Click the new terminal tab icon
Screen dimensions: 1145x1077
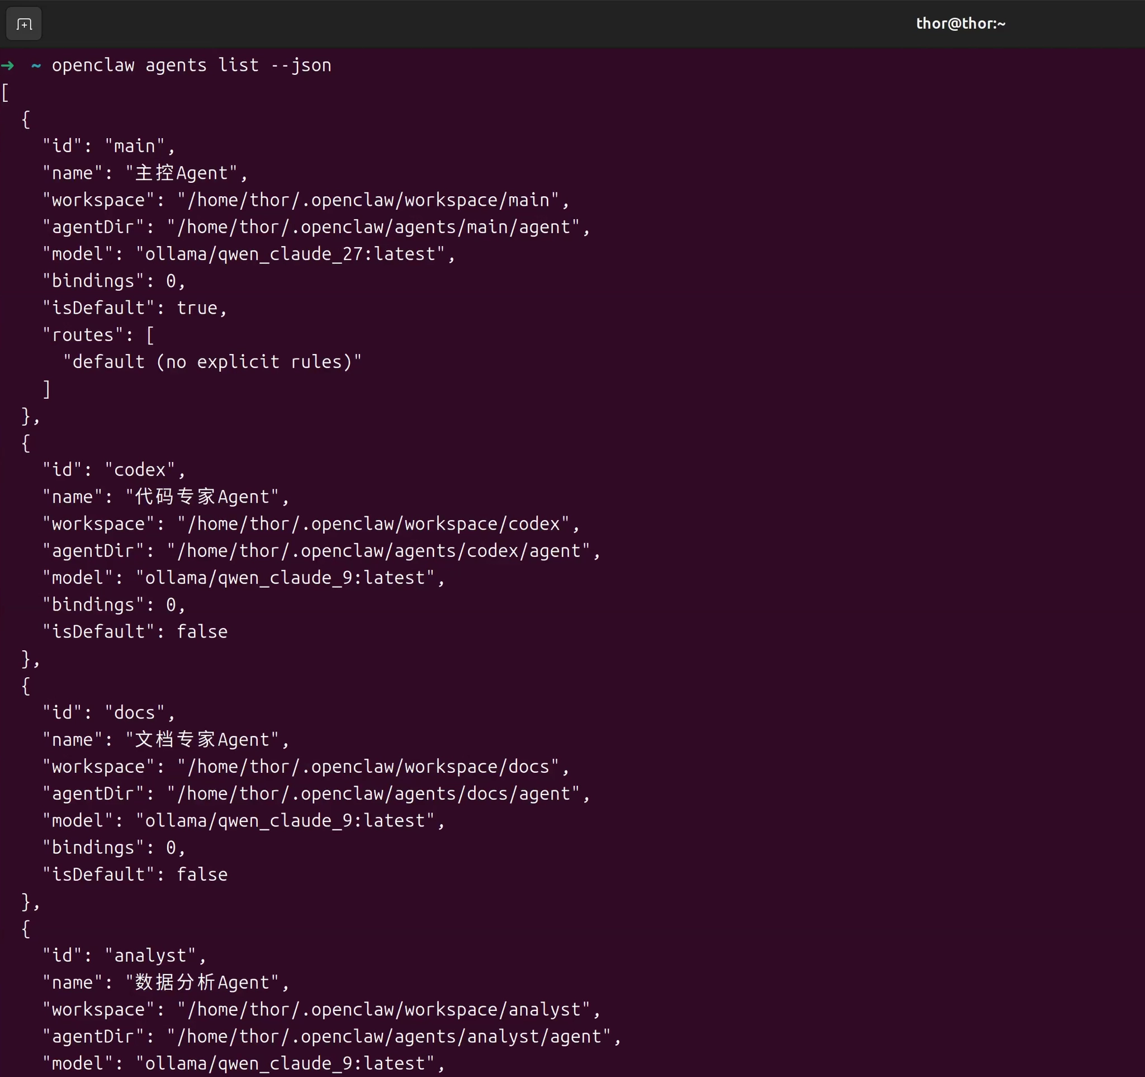23,24
